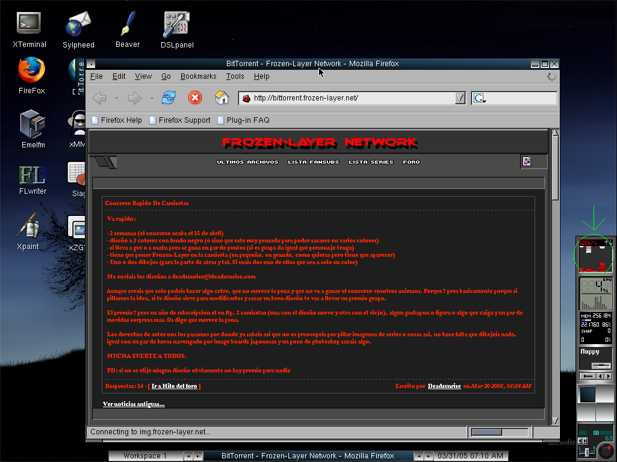The width and height of the screenshot is (617, 462).
Task: Open the Firefox Support bookmark
Action: click(180, 120)
